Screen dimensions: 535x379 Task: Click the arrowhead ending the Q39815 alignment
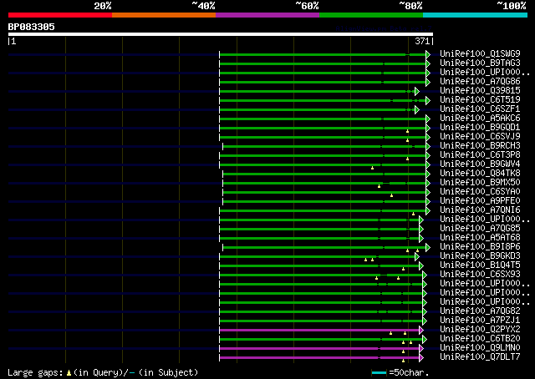[x=417, y=91]
